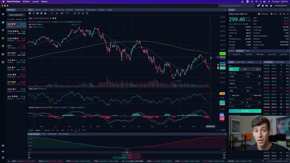Click the bell Alert icon in Quotes panel
Viewport: 290px width, 163px height.
pos(271,14)
